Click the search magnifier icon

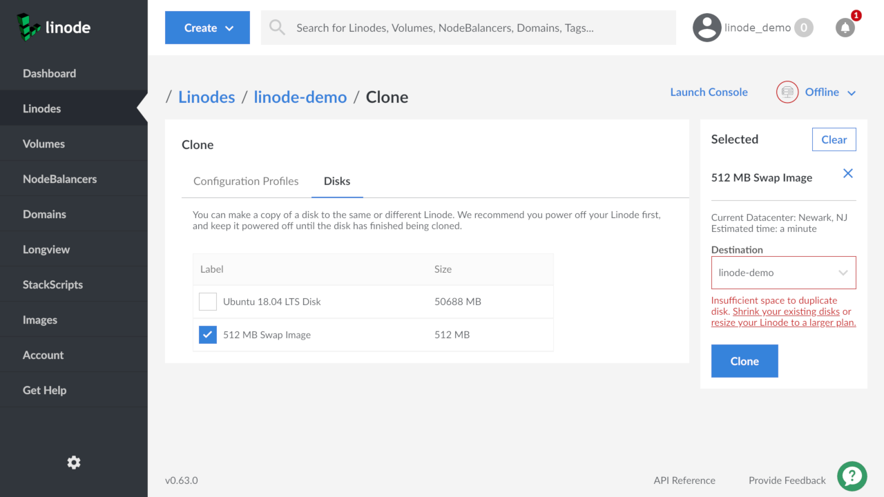(x=277, y=28)
